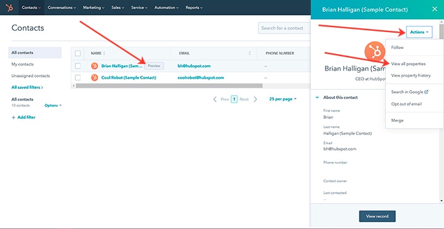This screenshot has height=229, width=444.
Task: Click the HubSpot sprocket logo in navbar
Action: pyautogui.click(x=9, y=7)
